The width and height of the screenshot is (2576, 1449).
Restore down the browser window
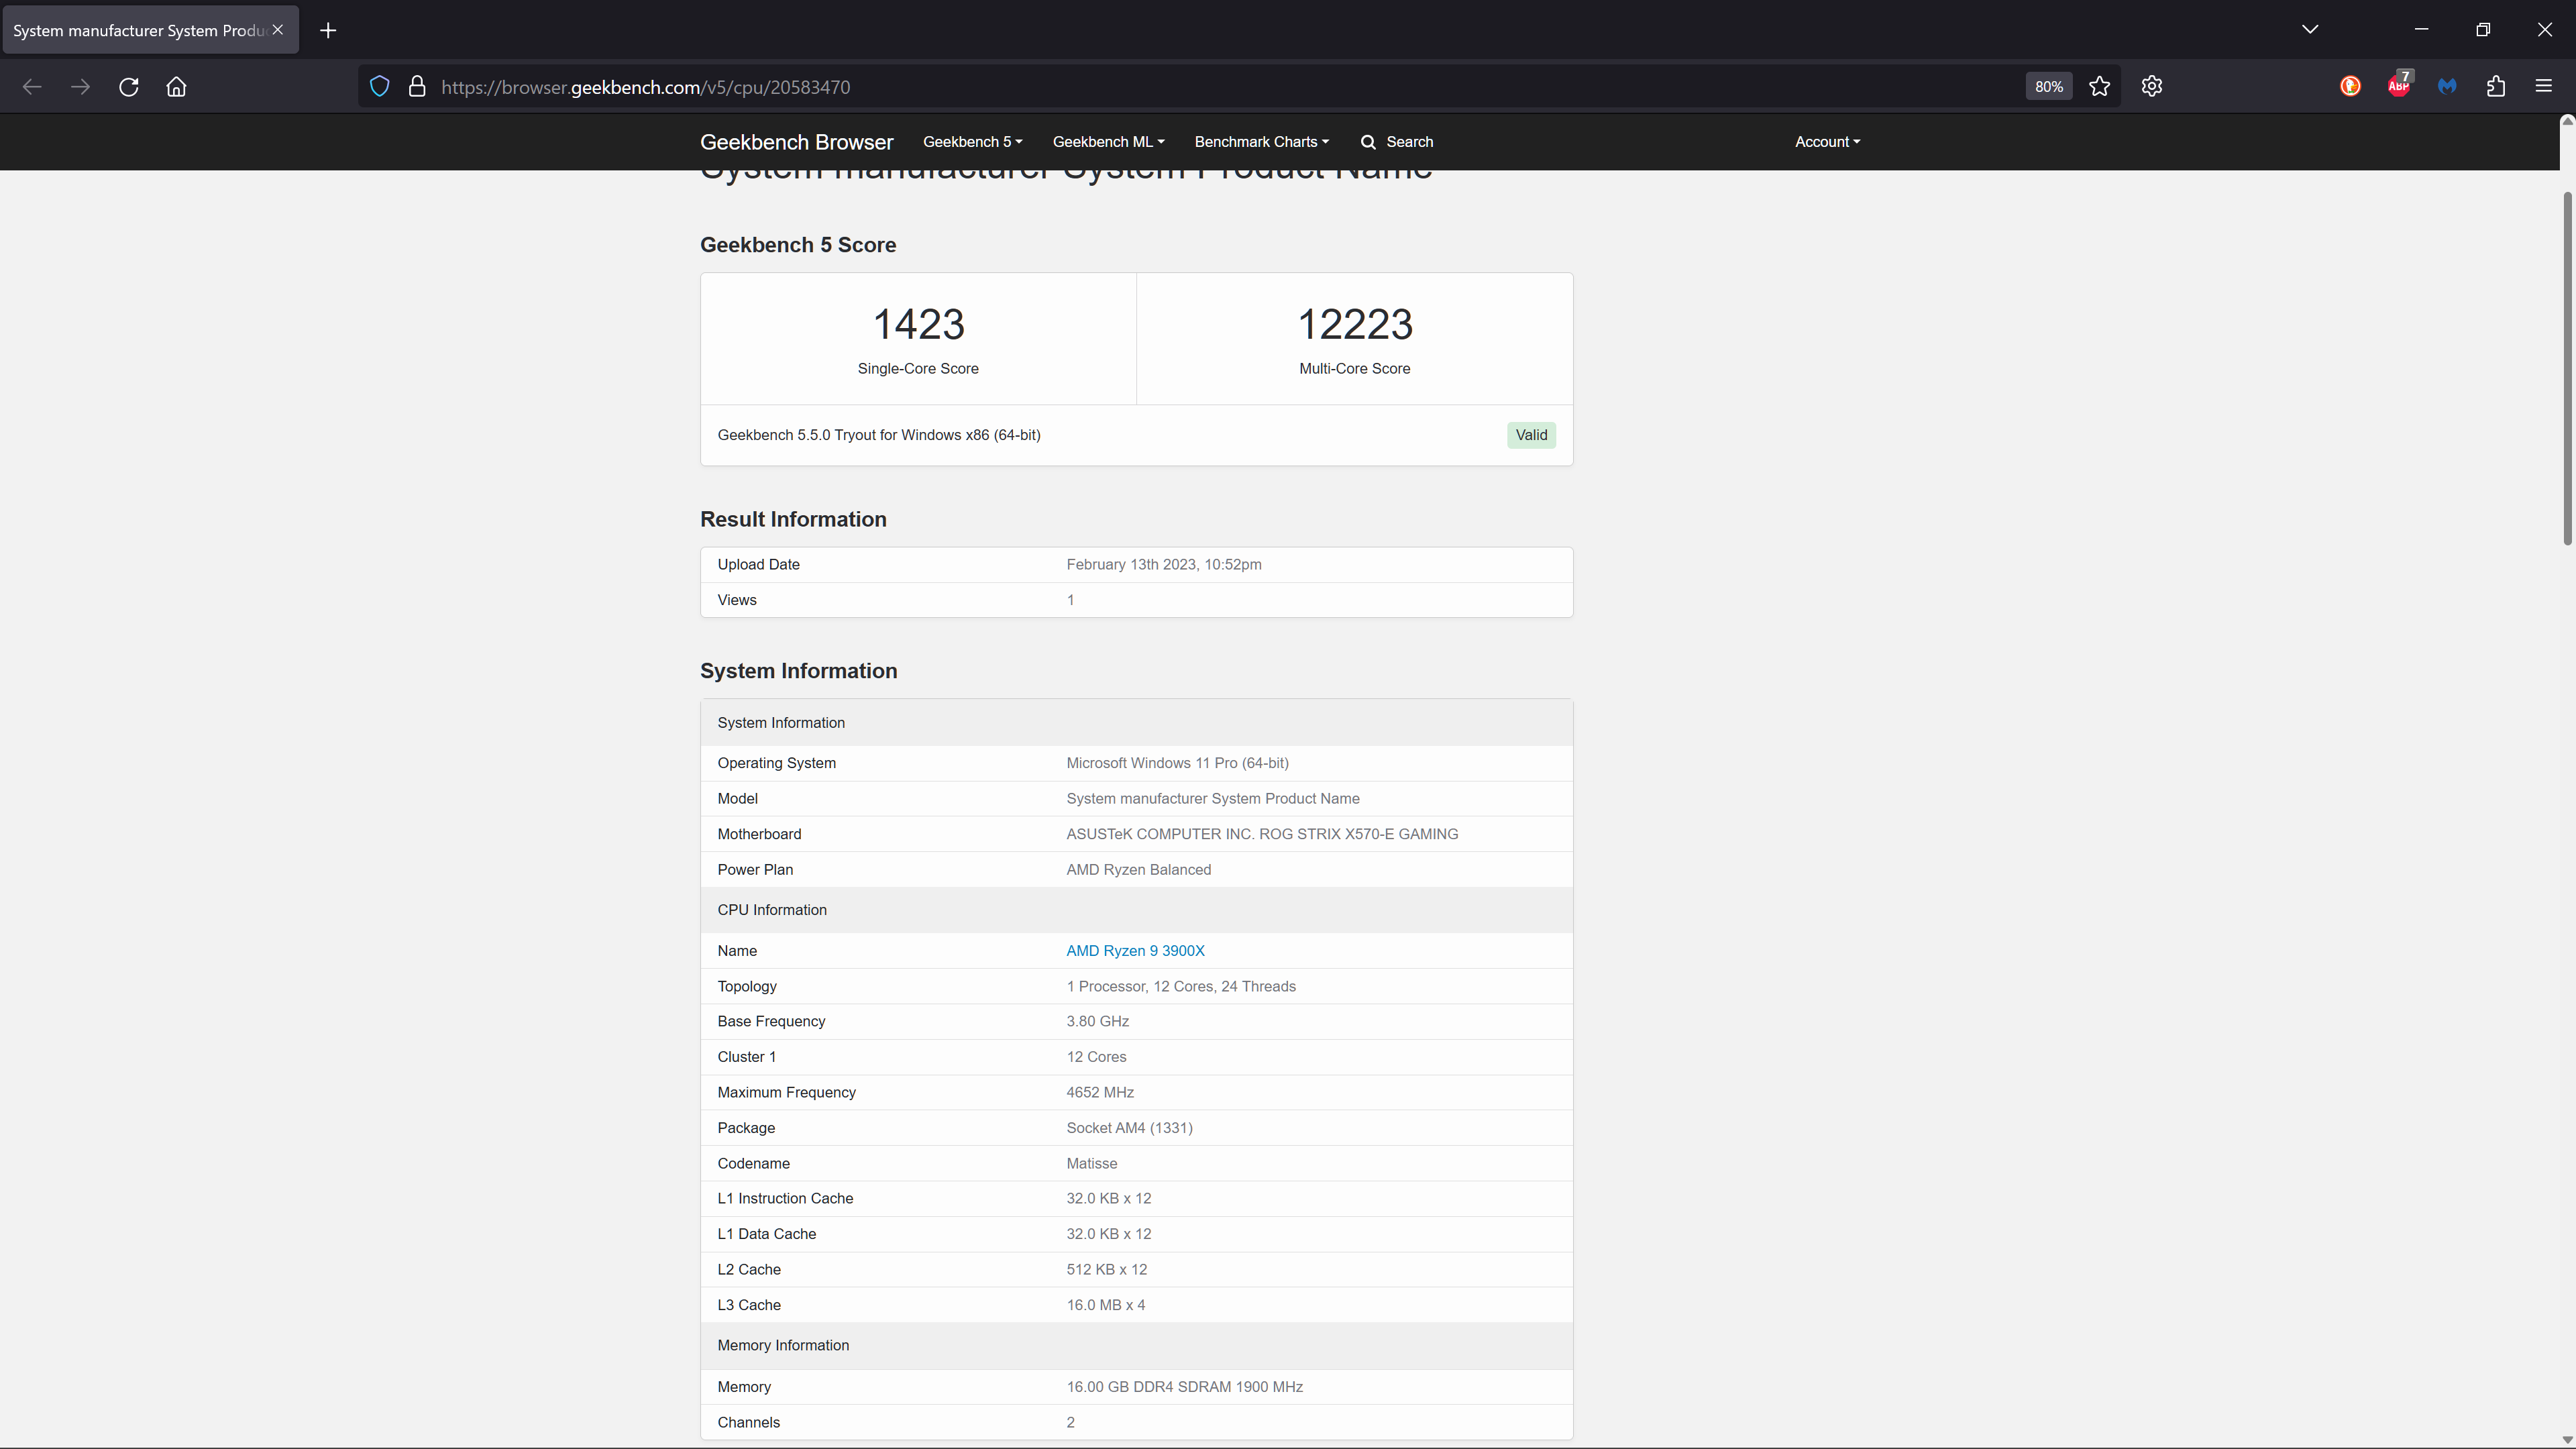[x=2483, y=29]
